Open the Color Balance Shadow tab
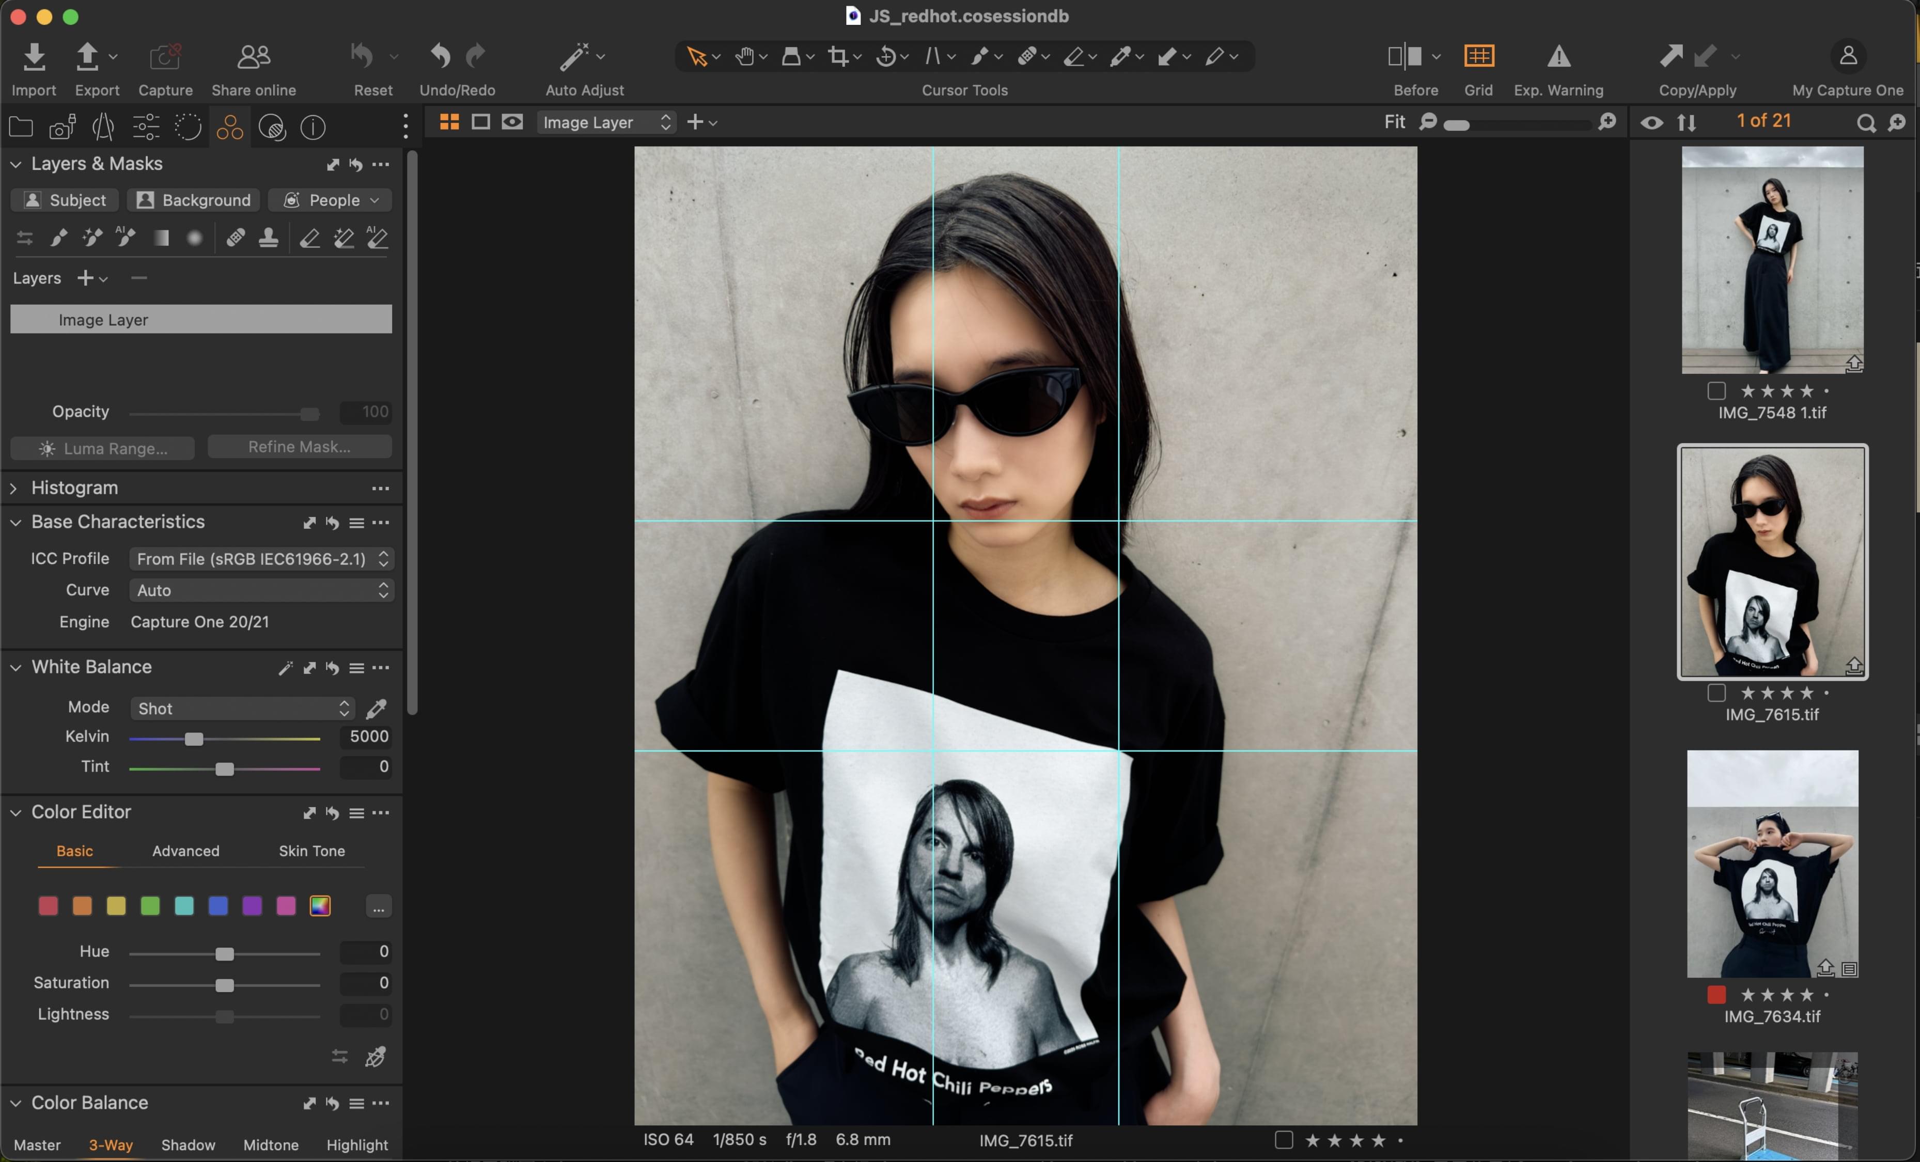 (188, 1144)
